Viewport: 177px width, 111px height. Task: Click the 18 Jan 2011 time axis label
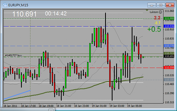coord(10,106)
